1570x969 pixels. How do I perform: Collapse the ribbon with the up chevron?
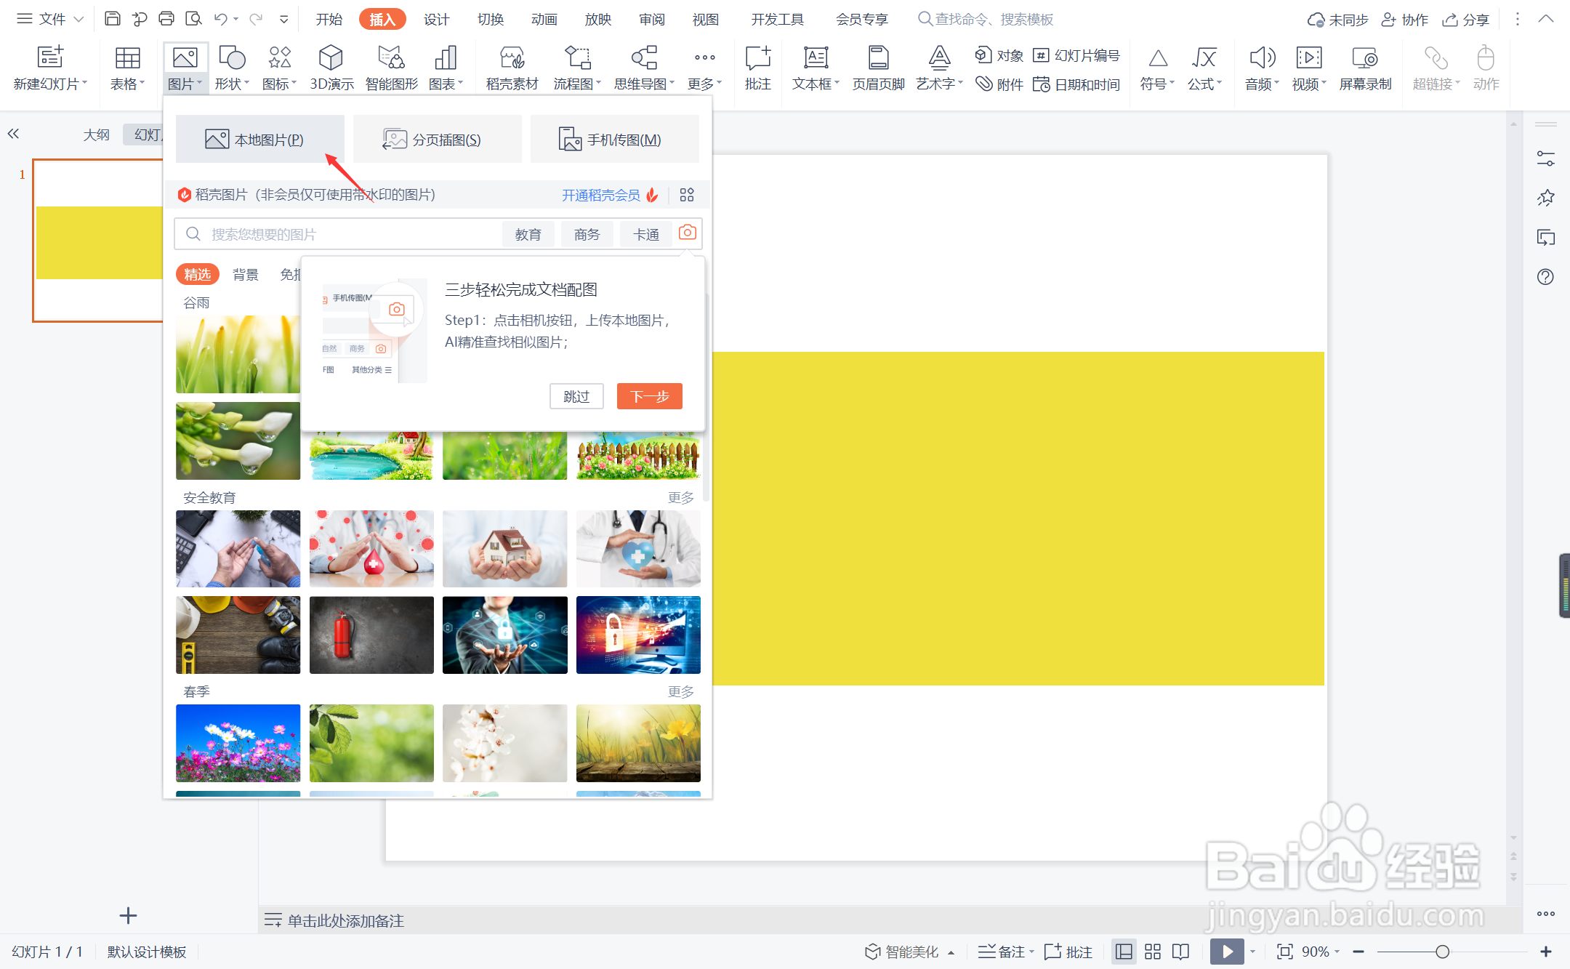1546,20
